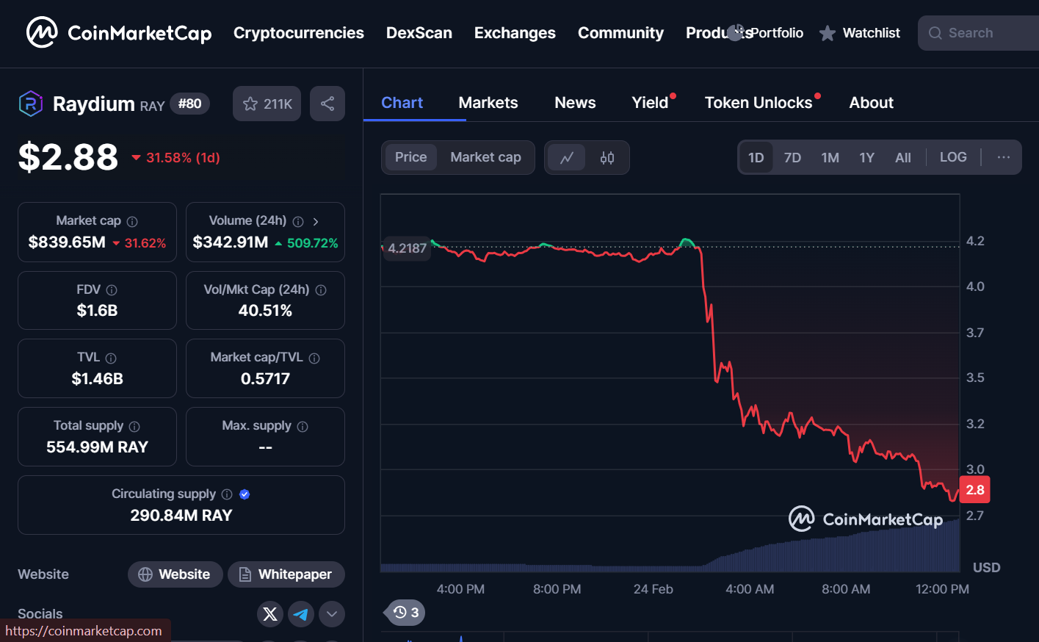Image resolution: width=1039 pixels, height=642 pixels.
Task: Expand Volume (24h) details arrow
Action: 316,221
